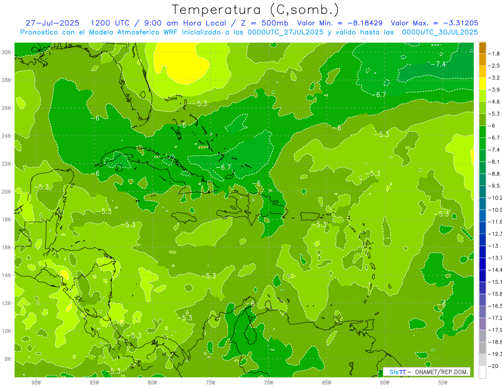
Task: Click the white swatch at the colorbar bottom
Action: pos(482,372)
